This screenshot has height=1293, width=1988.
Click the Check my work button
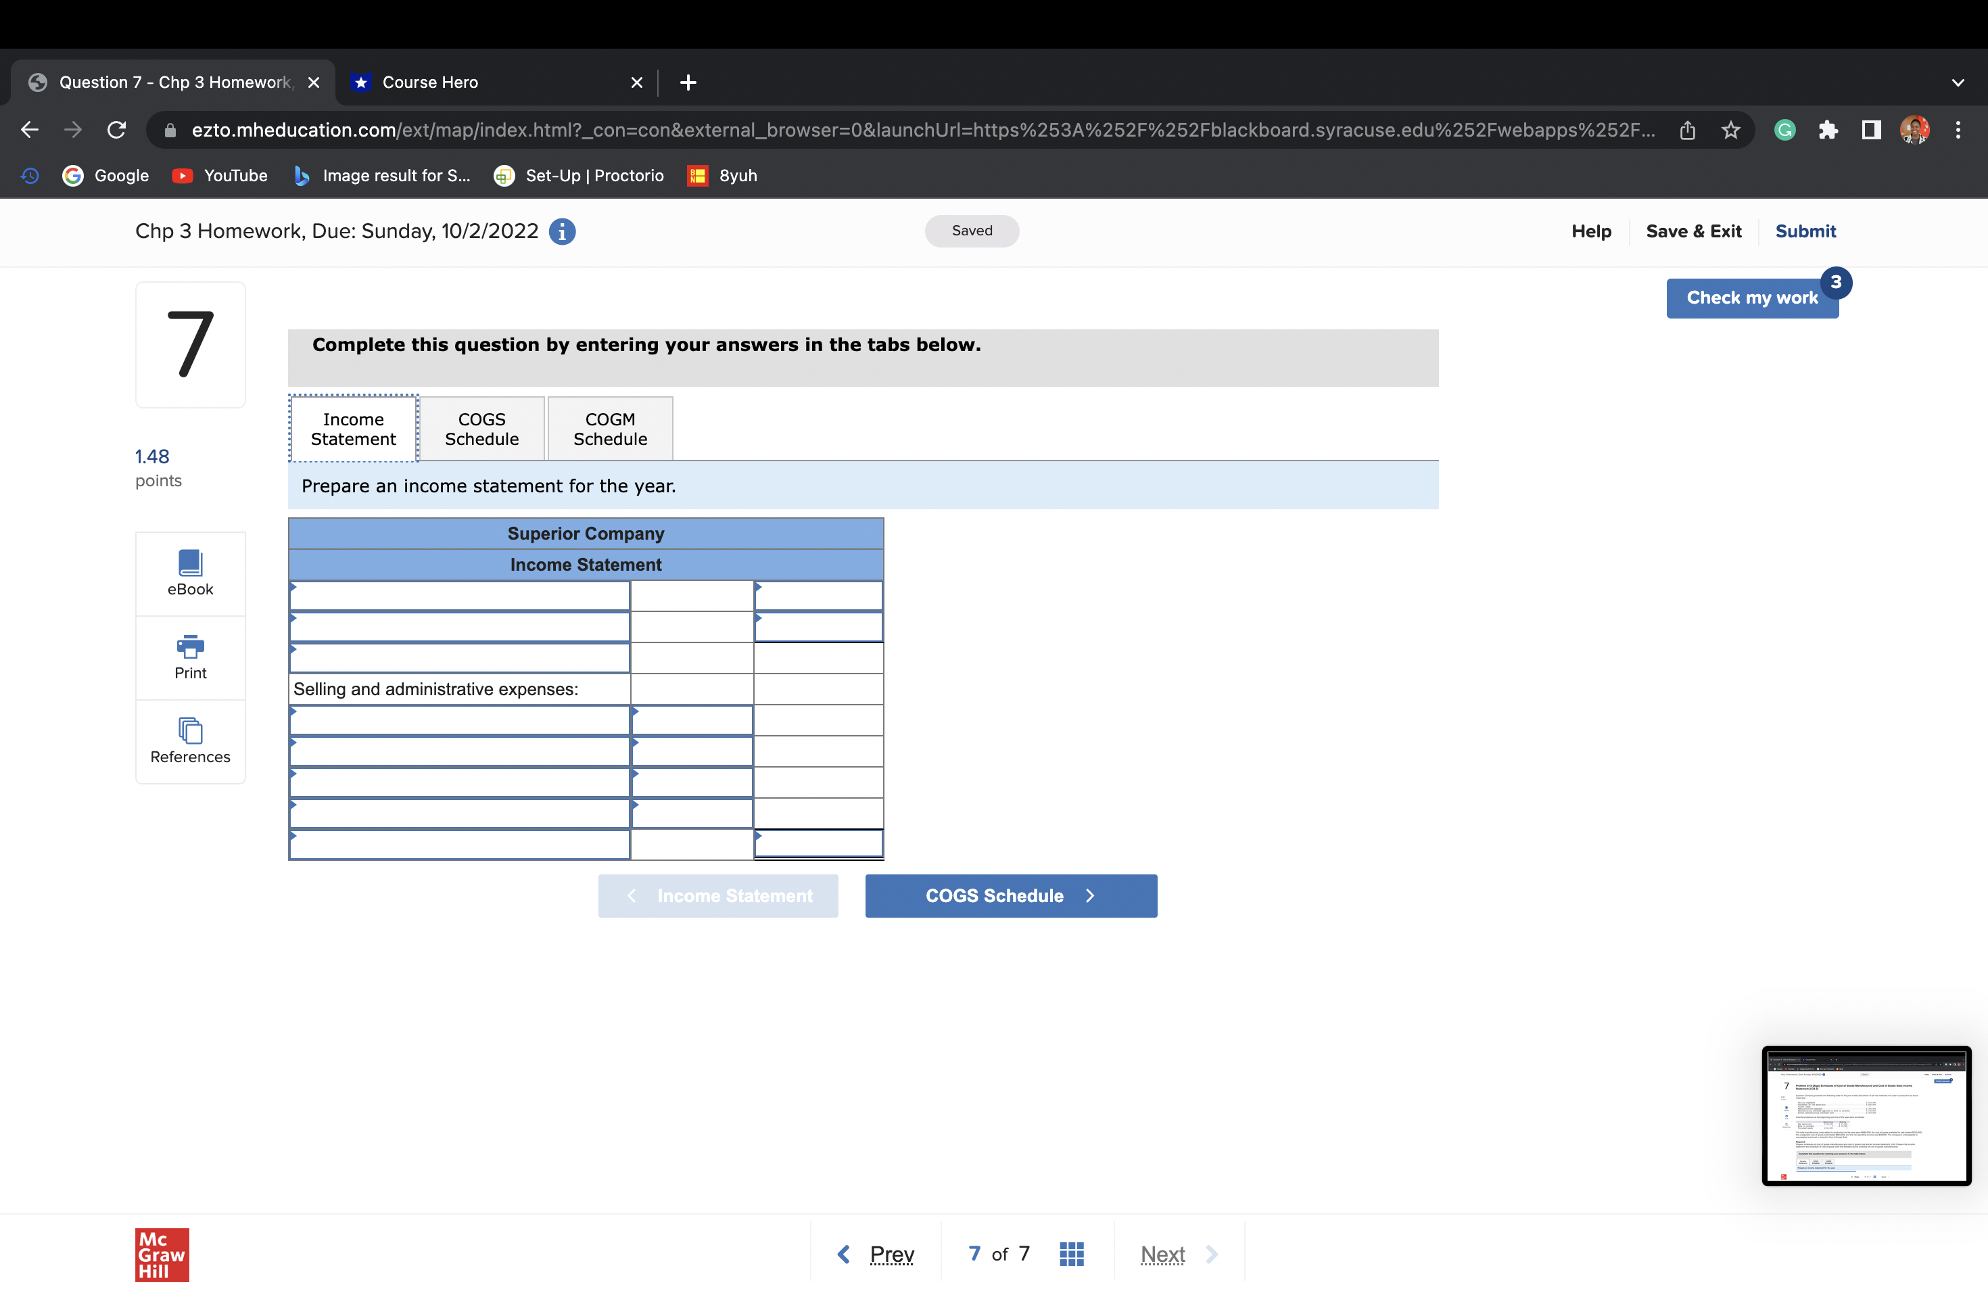pos(1751,298)
